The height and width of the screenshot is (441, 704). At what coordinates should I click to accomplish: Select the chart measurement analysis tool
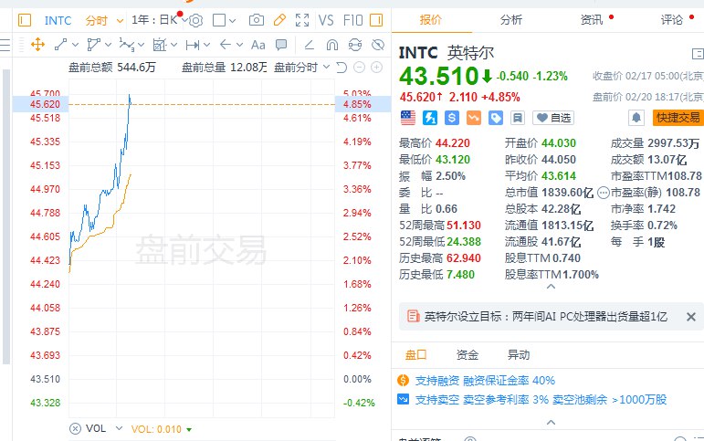click(160, 45)
